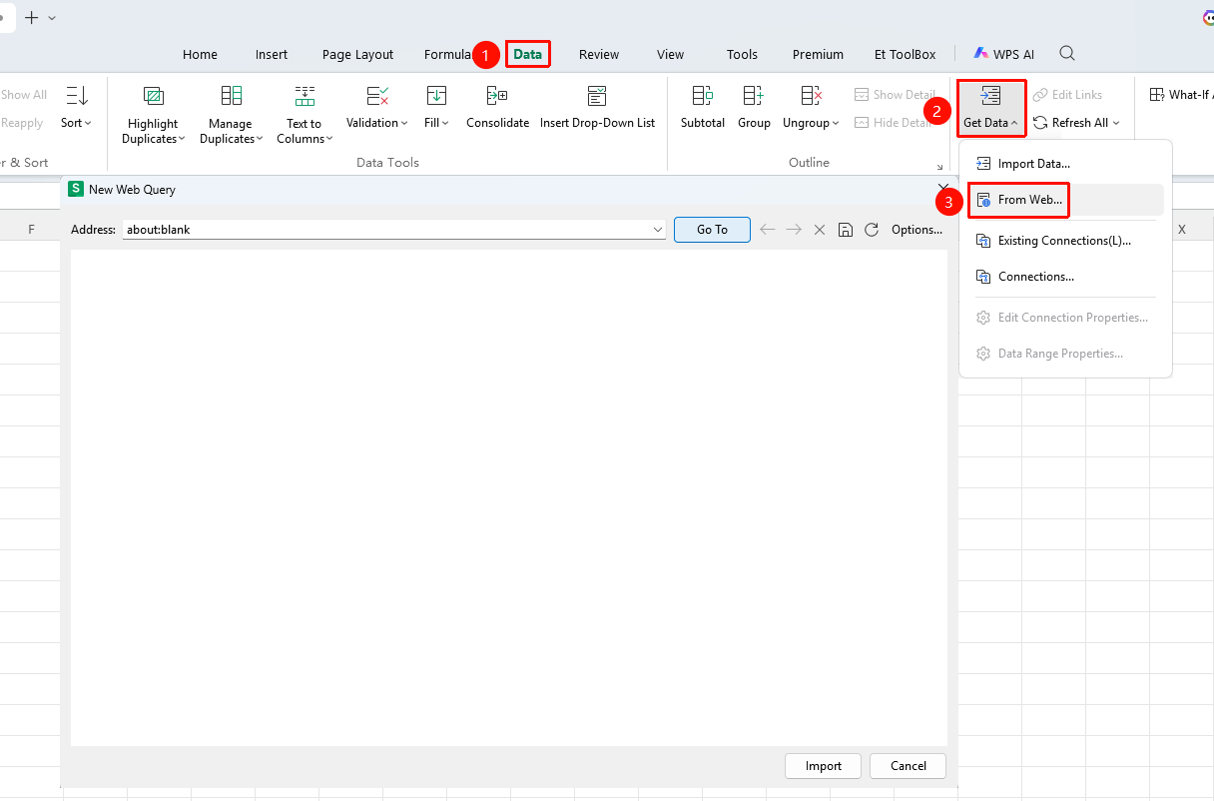Open the Validation tool
The width and height of the screenshot is (1214, 801).
click(x=377, y=107)
